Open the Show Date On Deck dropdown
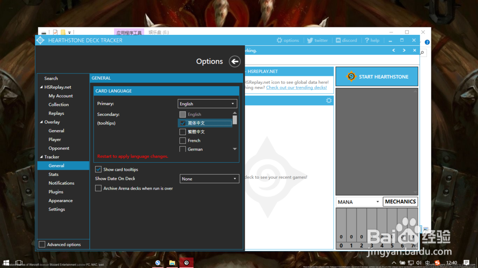The image size is (478, 268). 209,179
